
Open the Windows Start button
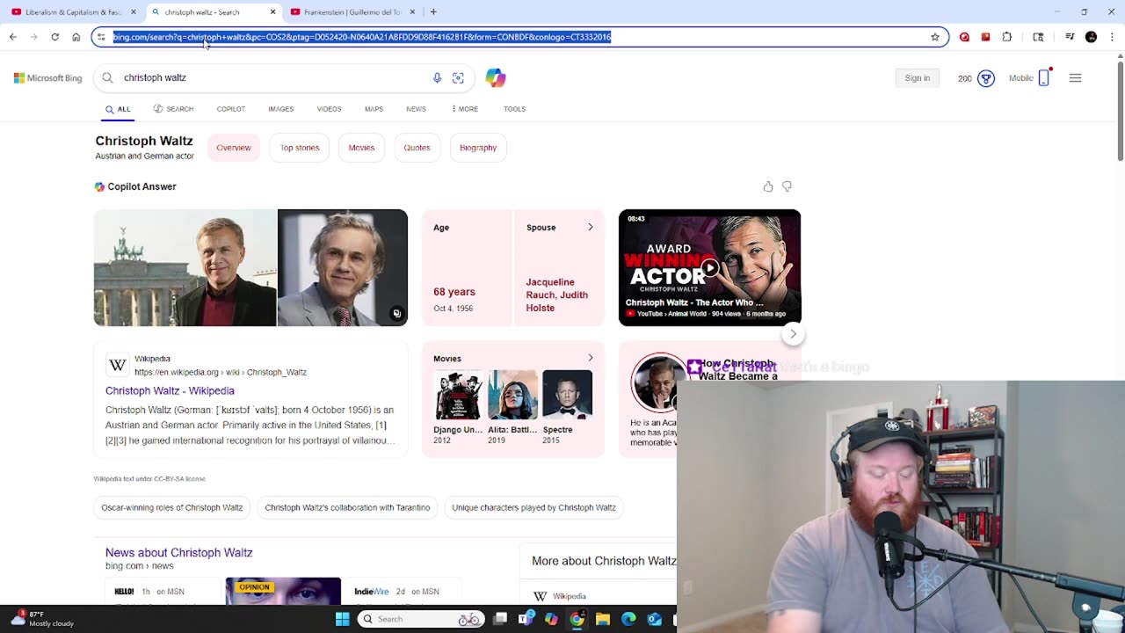pos(343,619)
